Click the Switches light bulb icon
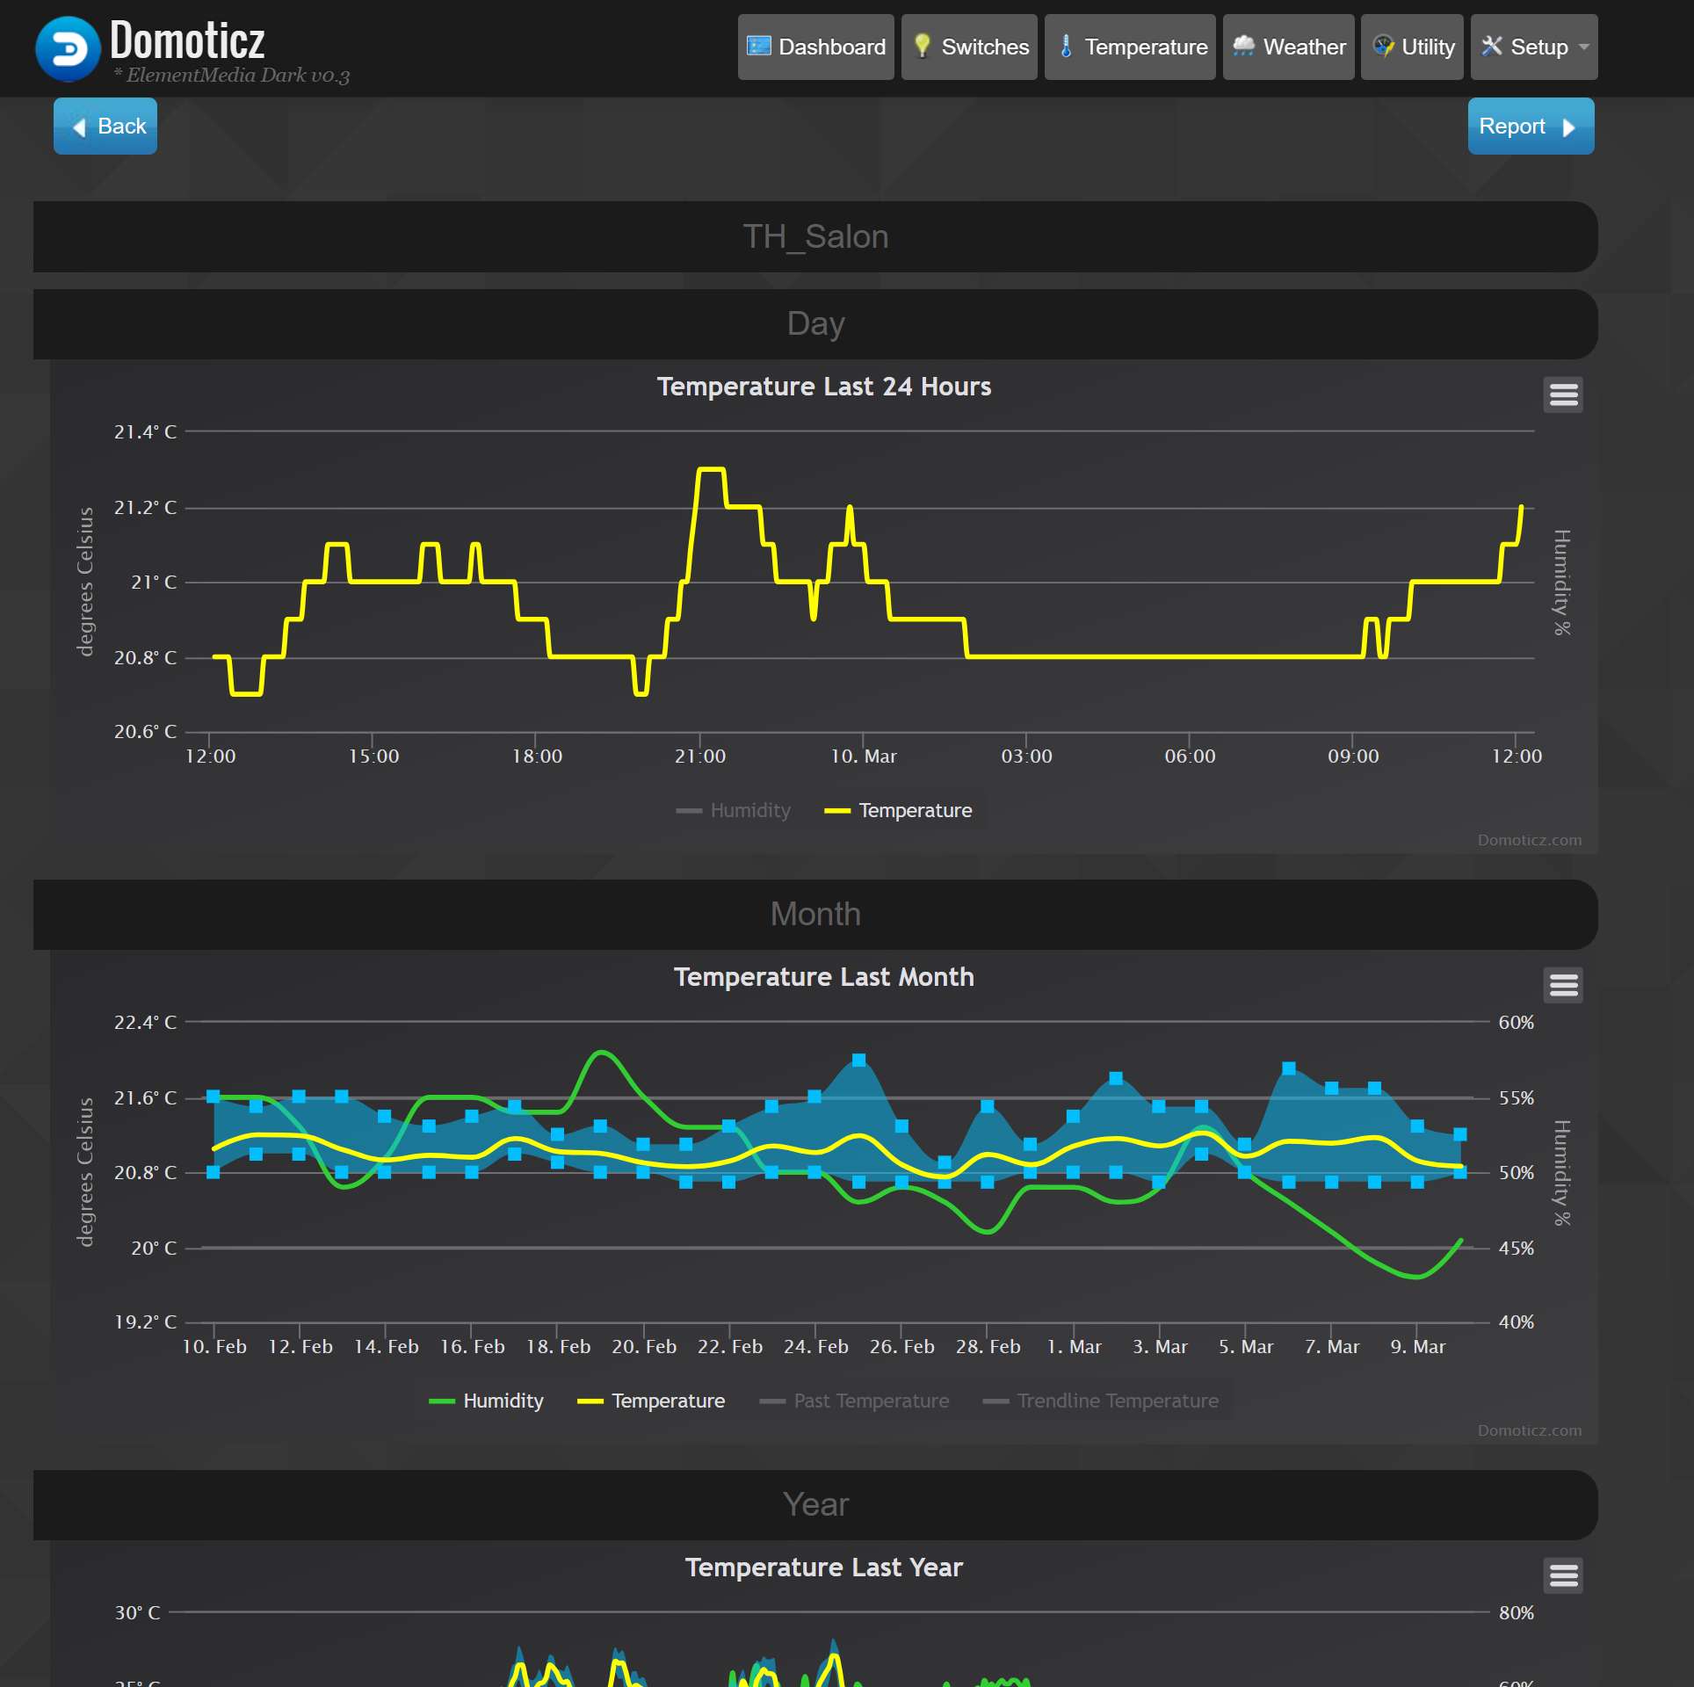1694x1687 pixels. [922, 46]
